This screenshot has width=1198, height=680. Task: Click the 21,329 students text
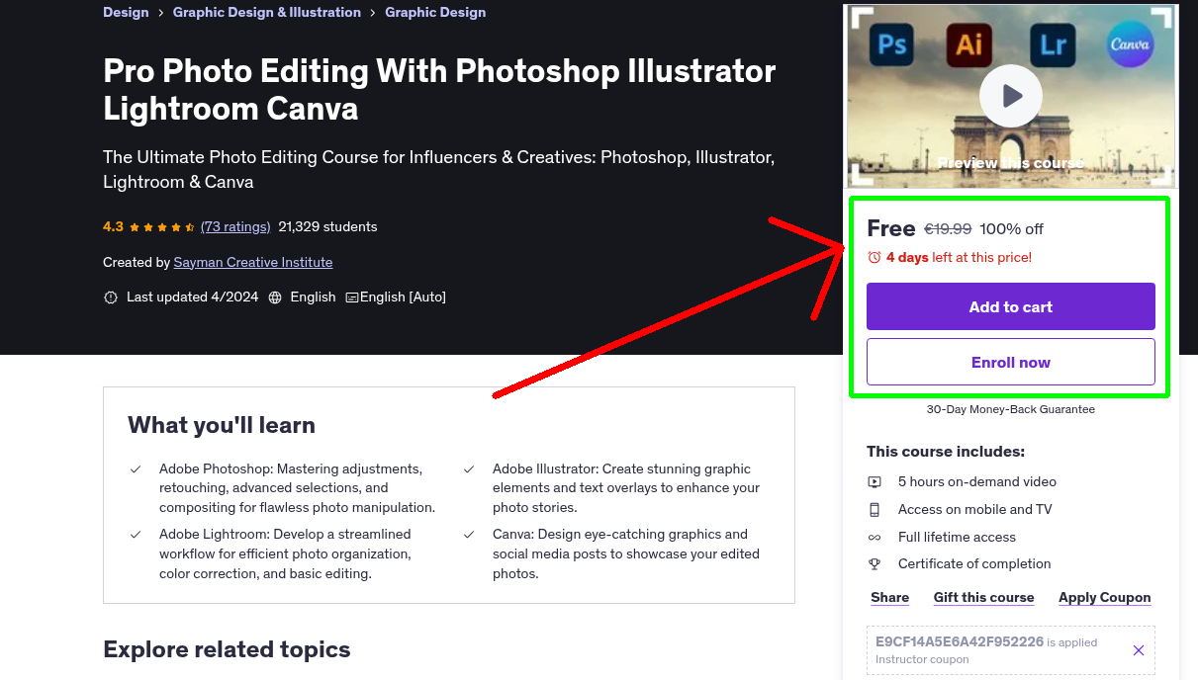(328, 227)
